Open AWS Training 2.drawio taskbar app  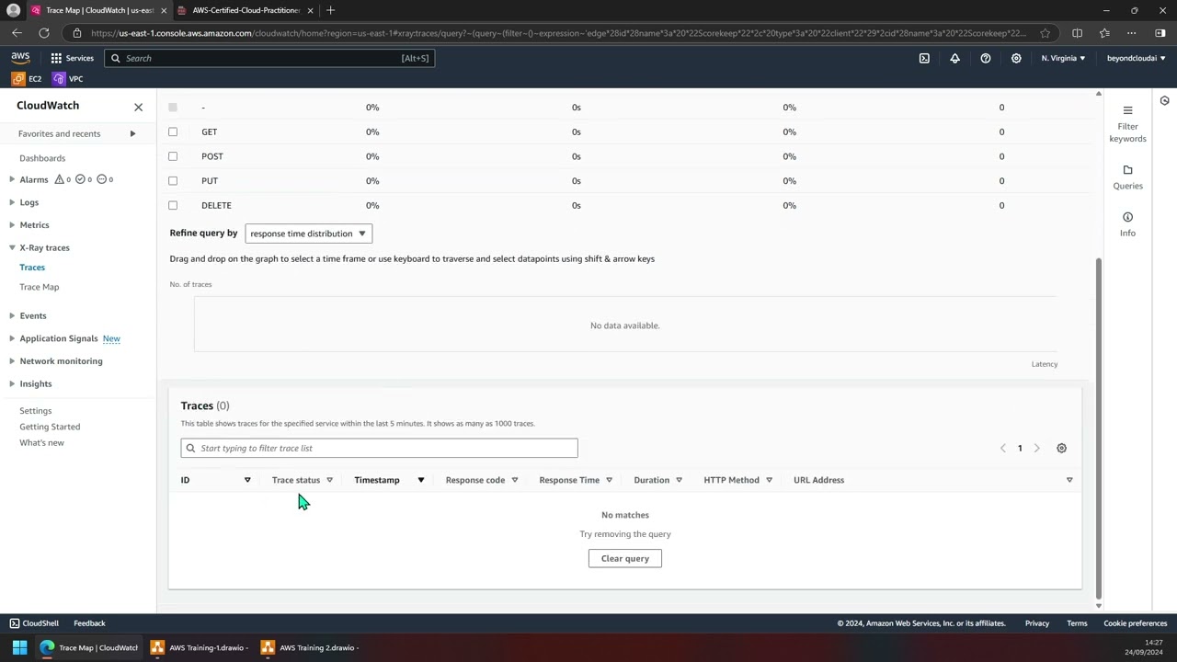click(x=310, y=647)
